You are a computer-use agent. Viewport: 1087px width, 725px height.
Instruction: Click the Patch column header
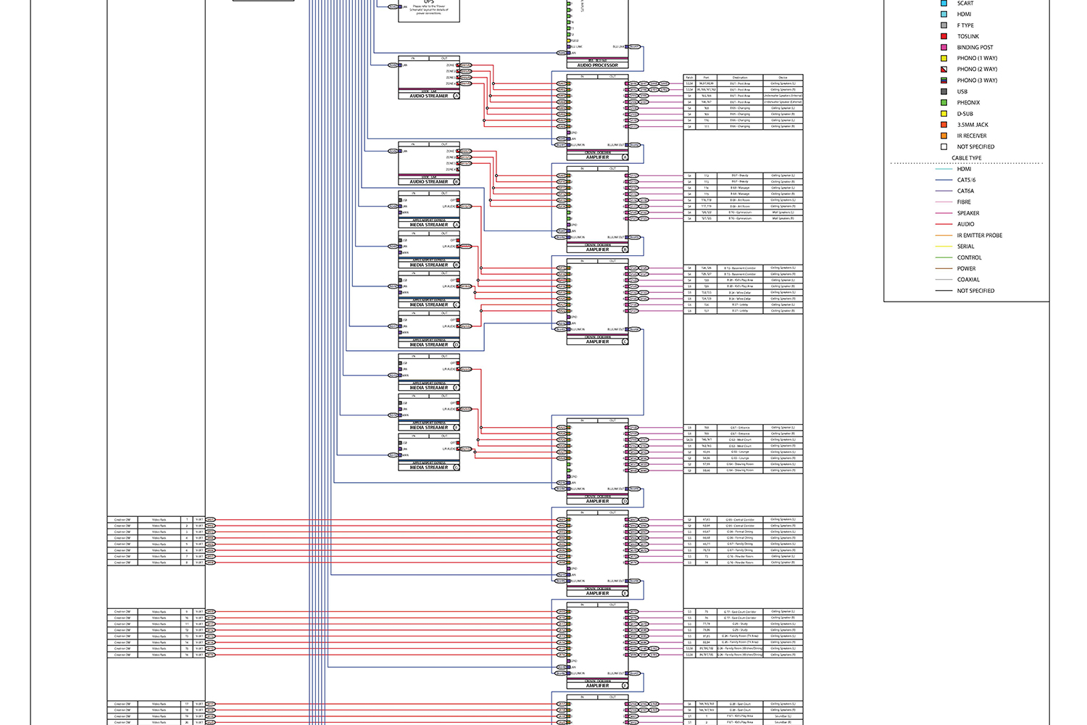[x=689, y=78]
